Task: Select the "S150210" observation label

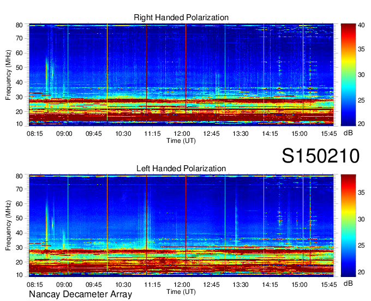Action: tap(321, 156)
